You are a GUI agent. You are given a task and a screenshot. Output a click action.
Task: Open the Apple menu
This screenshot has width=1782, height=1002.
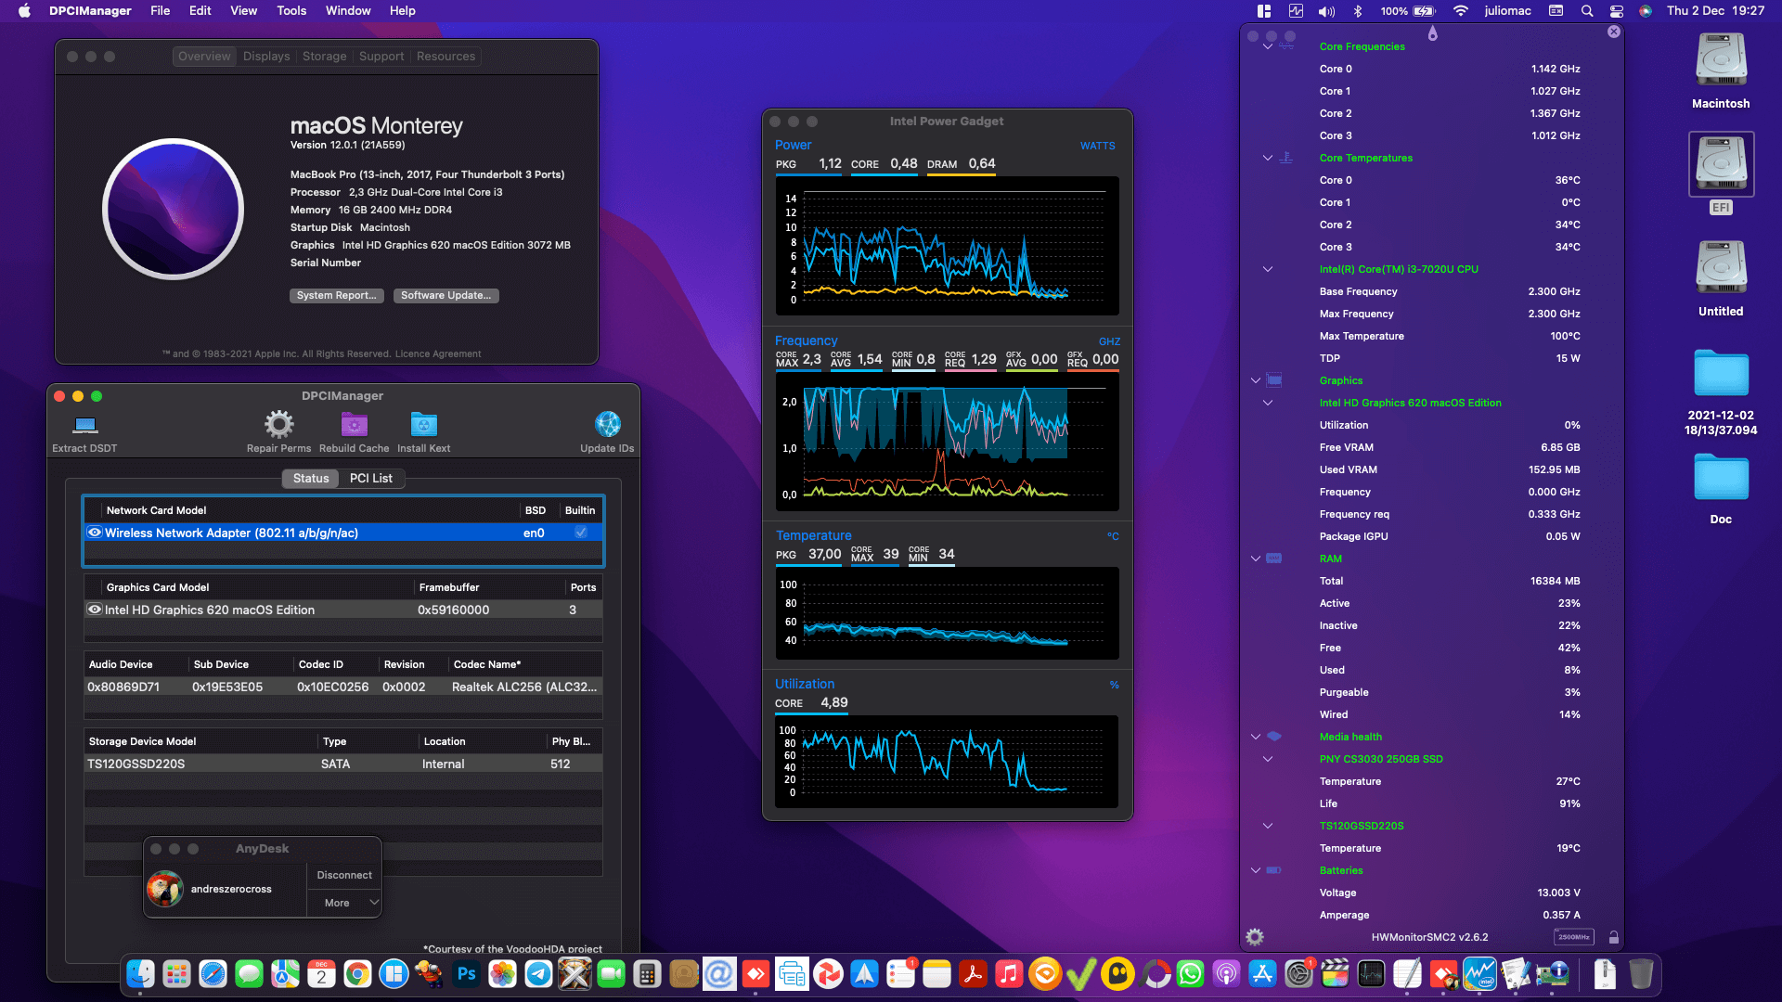(x=24, y=11)
